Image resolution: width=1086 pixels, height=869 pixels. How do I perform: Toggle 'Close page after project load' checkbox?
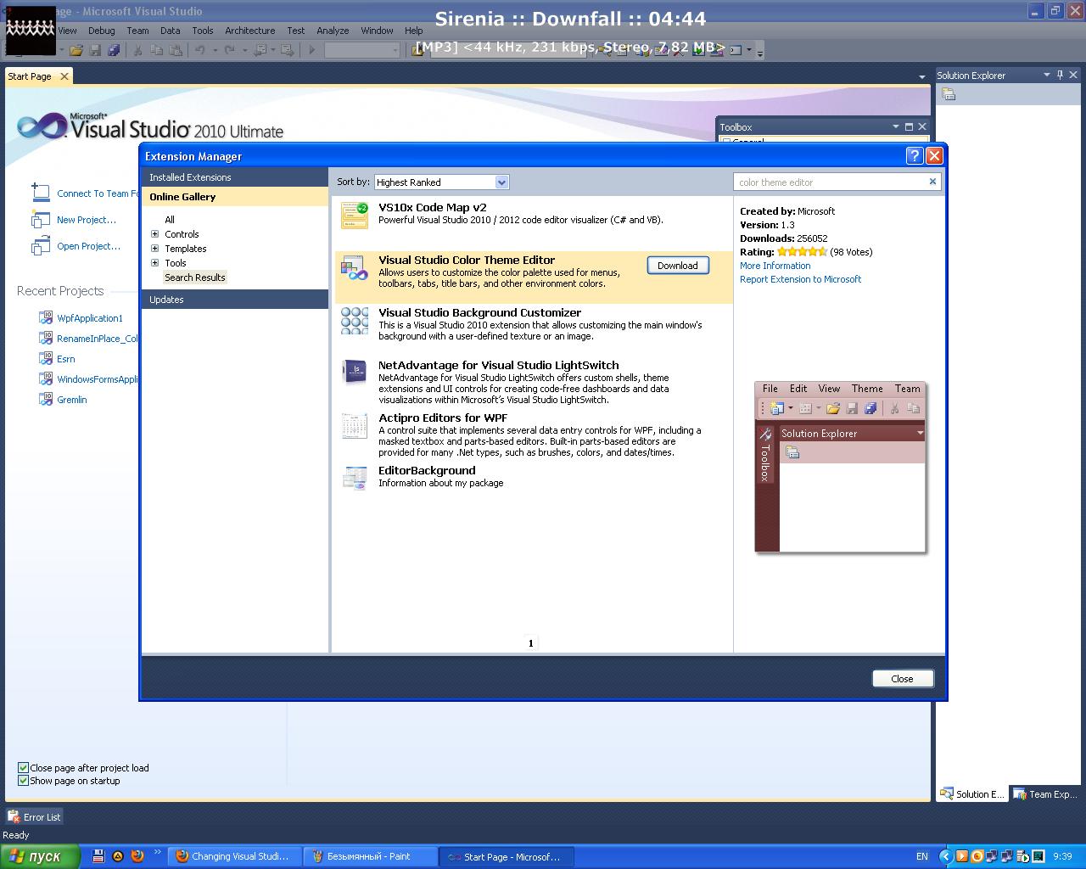(x=24, y=768)
